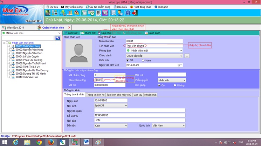Open the department filter dropdown in left panel
261x146 pixels.
(x=59, y=33)
